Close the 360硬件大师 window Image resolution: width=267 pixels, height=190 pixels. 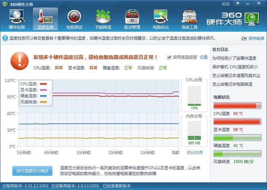click(259, 3)
